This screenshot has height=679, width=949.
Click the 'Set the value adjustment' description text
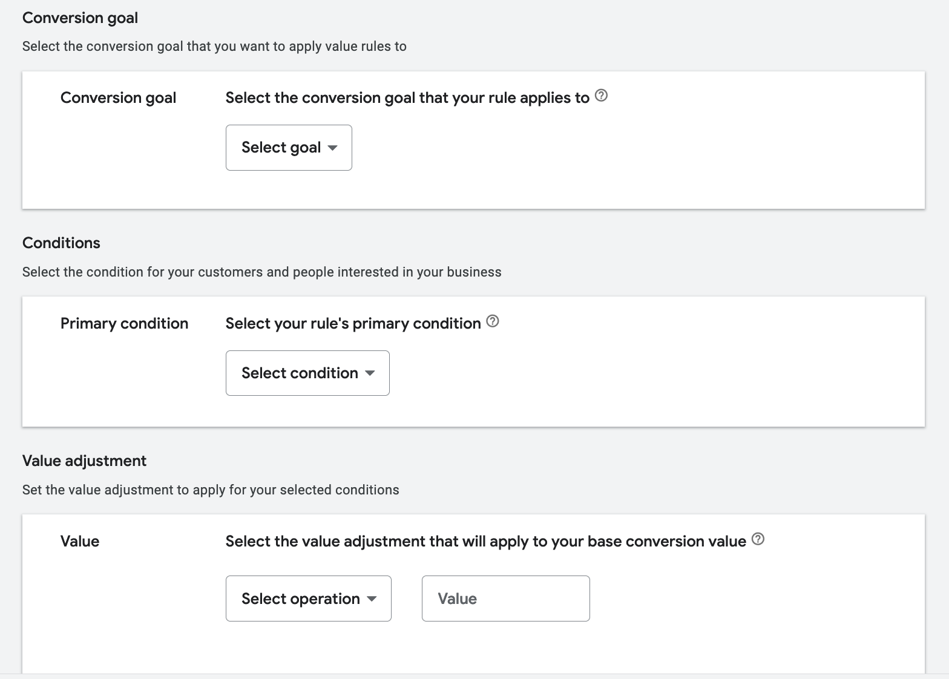(x=211, y=490)
